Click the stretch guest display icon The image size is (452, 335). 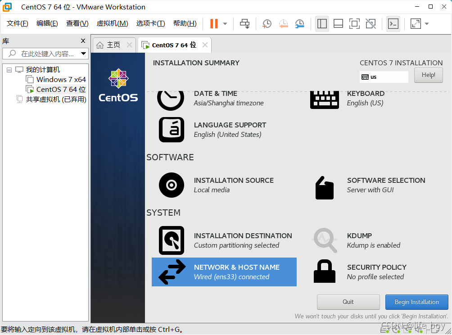416,24
